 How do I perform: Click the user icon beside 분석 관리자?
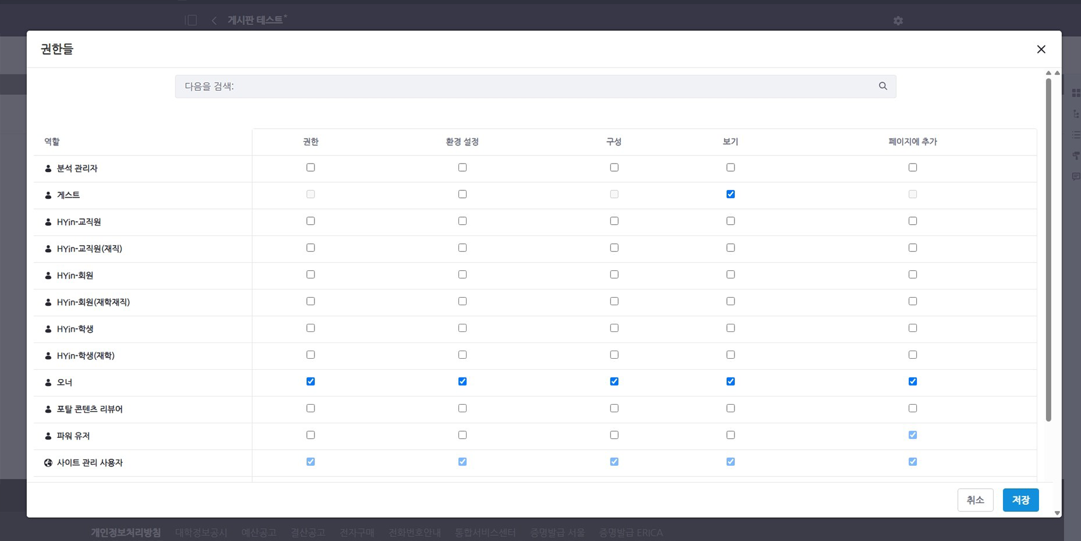point(48,169)
